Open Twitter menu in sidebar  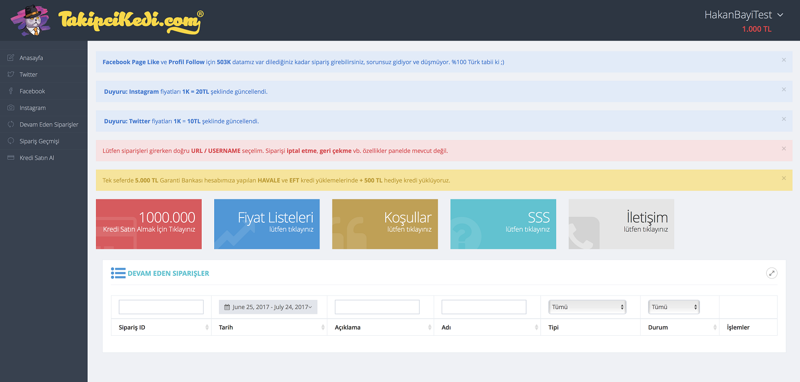point(44,74)
